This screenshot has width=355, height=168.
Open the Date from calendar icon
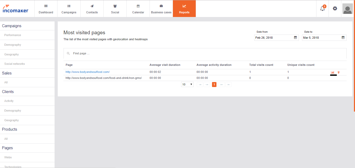tap(295, 38)
